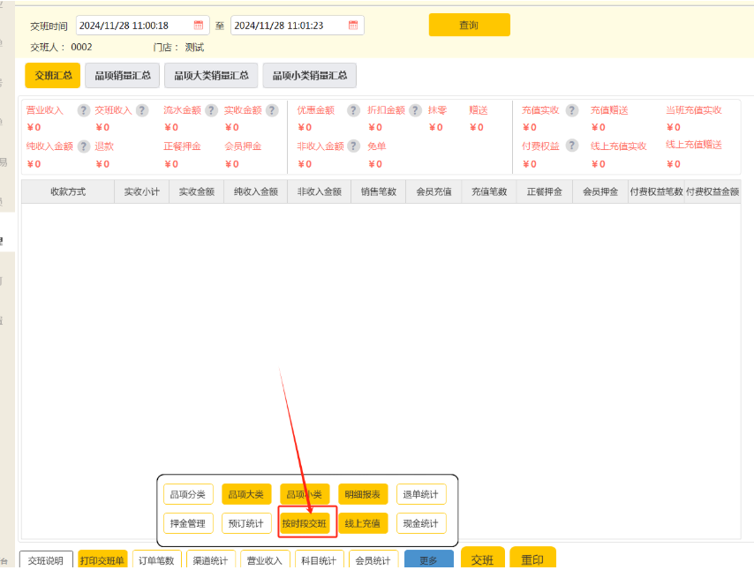Pick 现金统计 from the popup panel
The height and width of the screenshot is (570, 754).
pyautogui.click(x=421, y=523)
